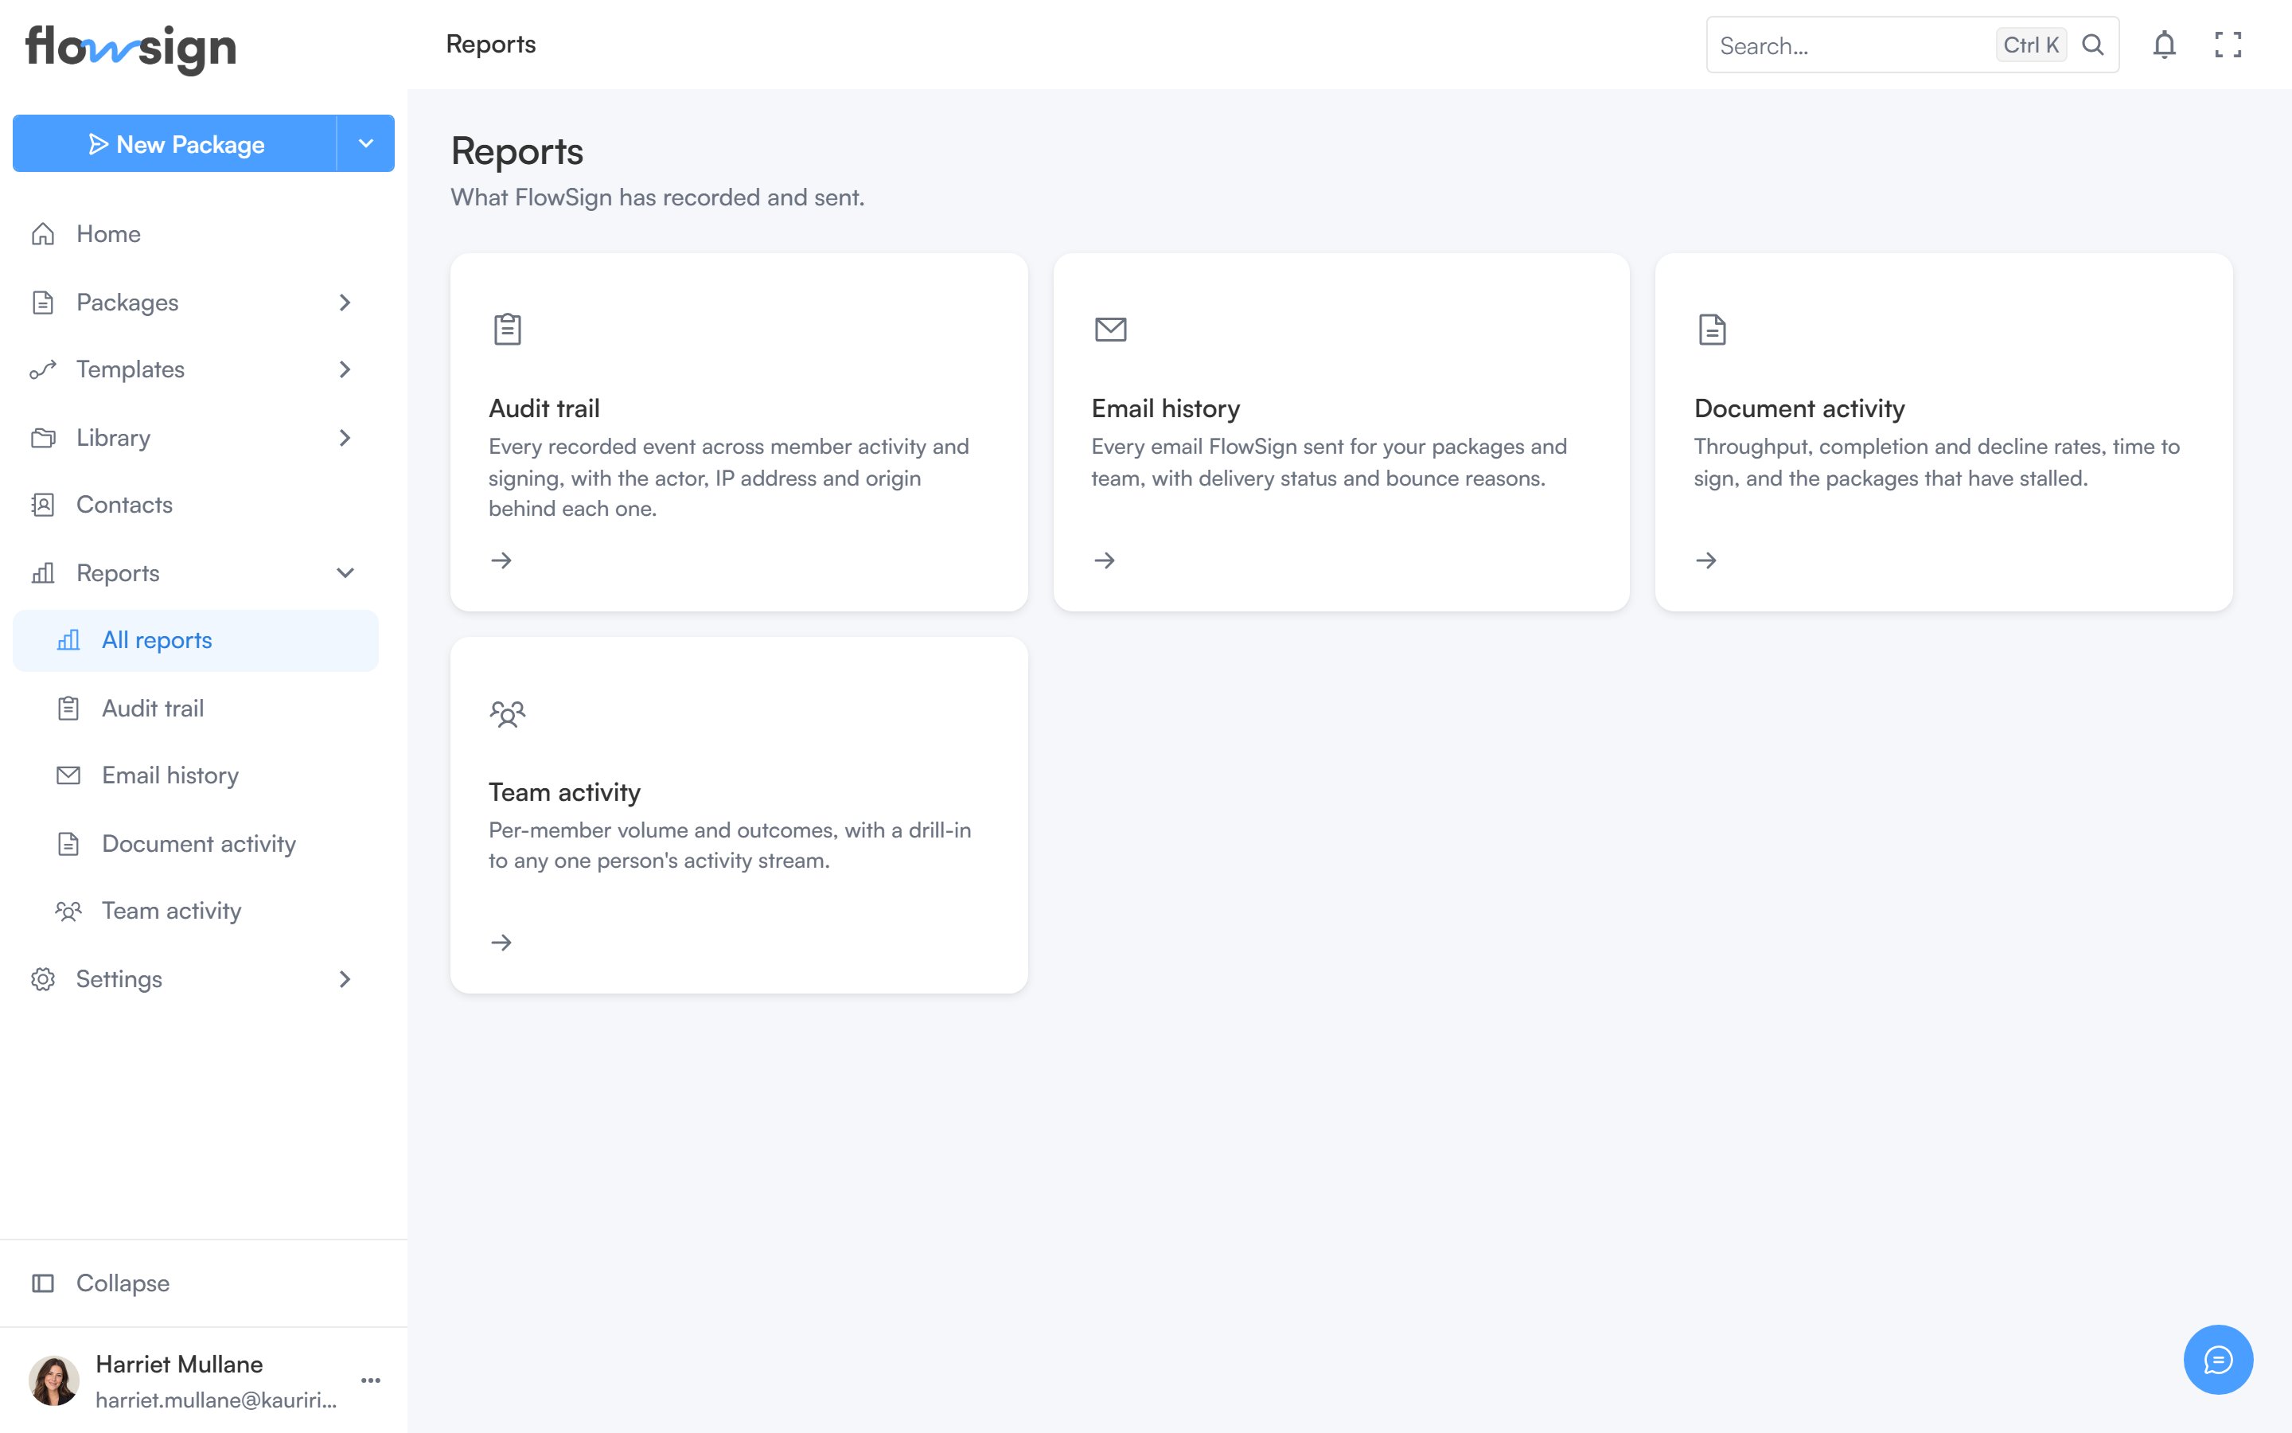
Task: Click the Library folder icon
Action: click(43, 438)
